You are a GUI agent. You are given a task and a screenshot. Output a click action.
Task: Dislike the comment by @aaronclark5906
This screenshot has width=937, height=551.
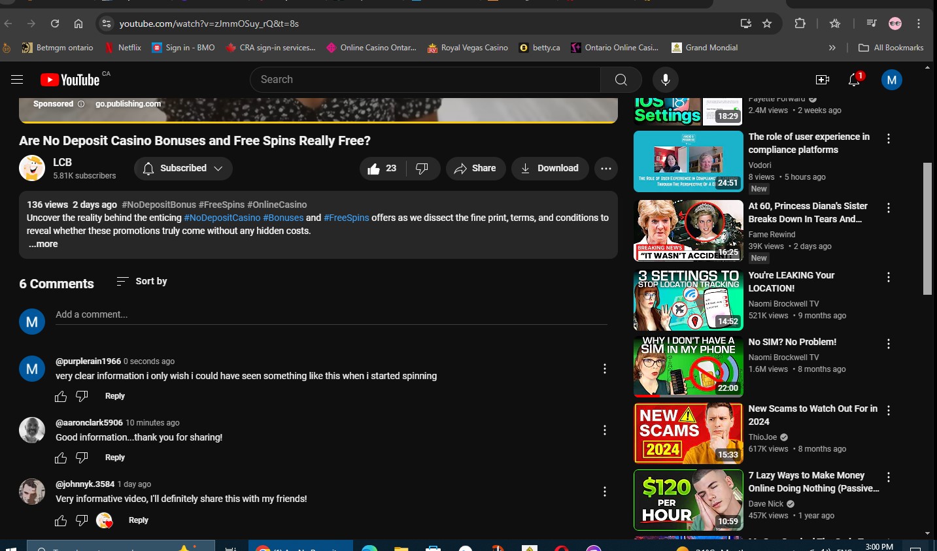(82, 458)
